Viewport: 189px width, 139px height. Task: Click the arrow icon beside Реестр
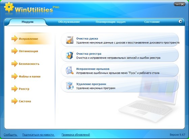click(x=15, y=89)
